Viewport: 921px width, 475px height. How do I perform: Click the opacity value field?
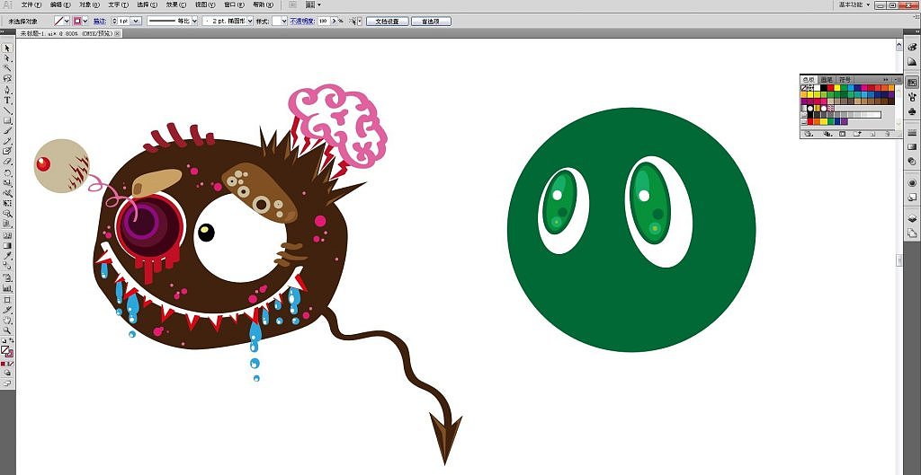click(324, 22)
